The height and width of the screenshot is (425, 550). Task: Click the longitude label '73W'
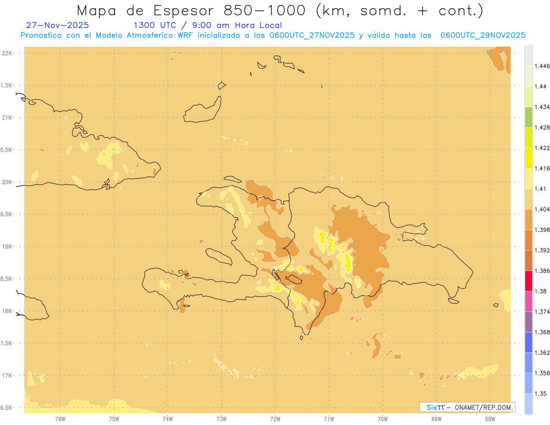click(221, 419)
